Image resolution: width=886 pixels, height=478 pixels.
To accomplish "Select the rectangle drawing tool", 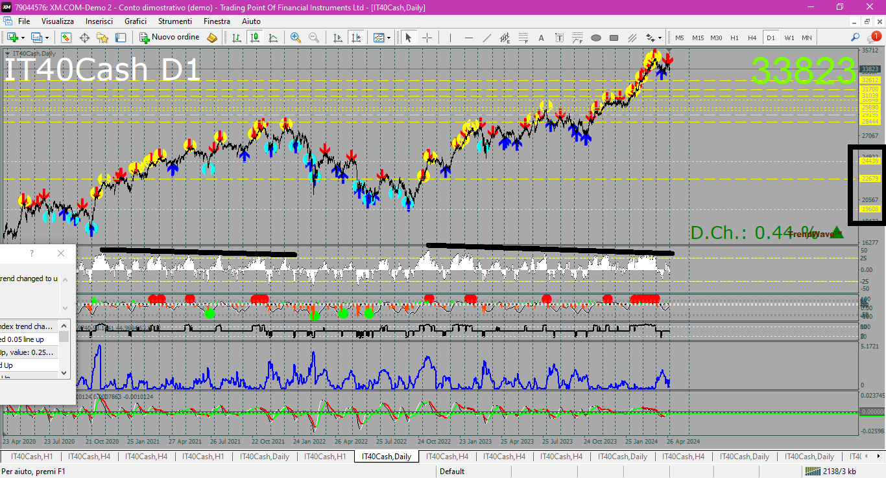I will pos(614,38).
